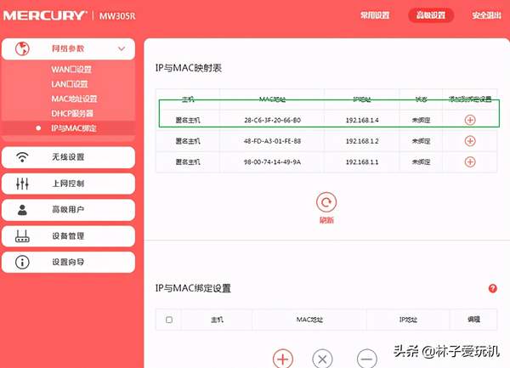Open DHCP服务器 submenu item
The height and width of the screenshot is (368, 510).
(71, 113)
